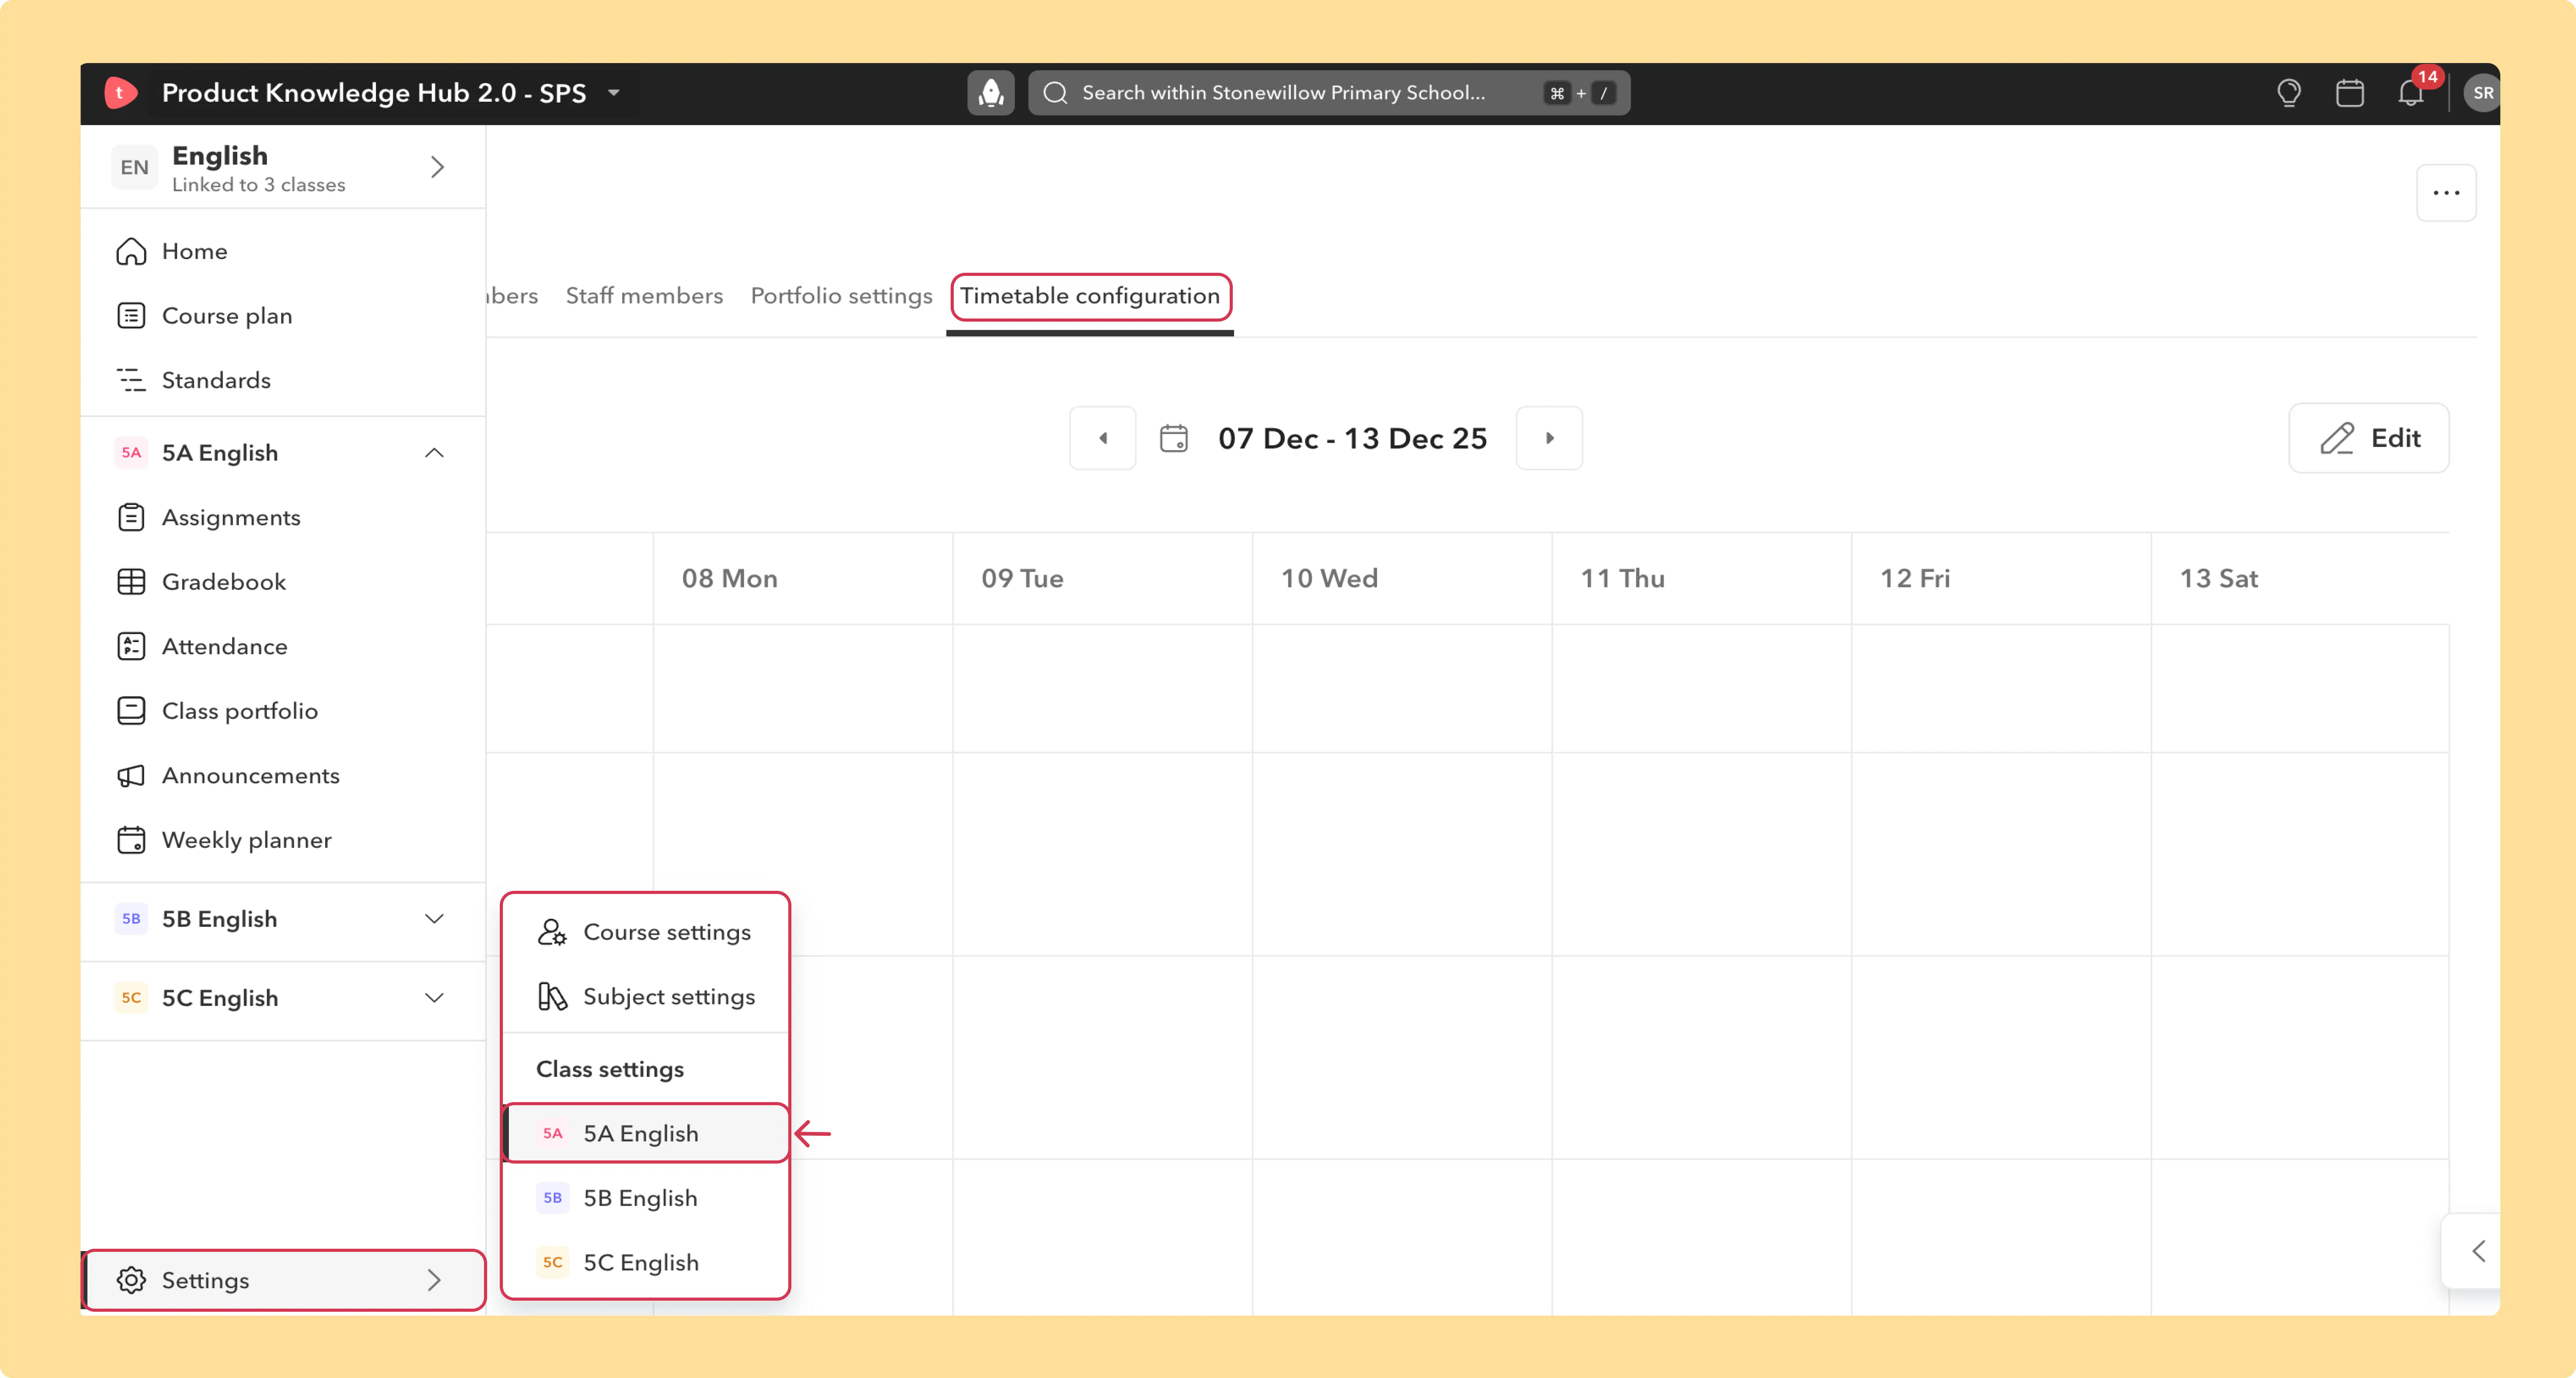Expand the English subject chevron

(x=437, y=167)
